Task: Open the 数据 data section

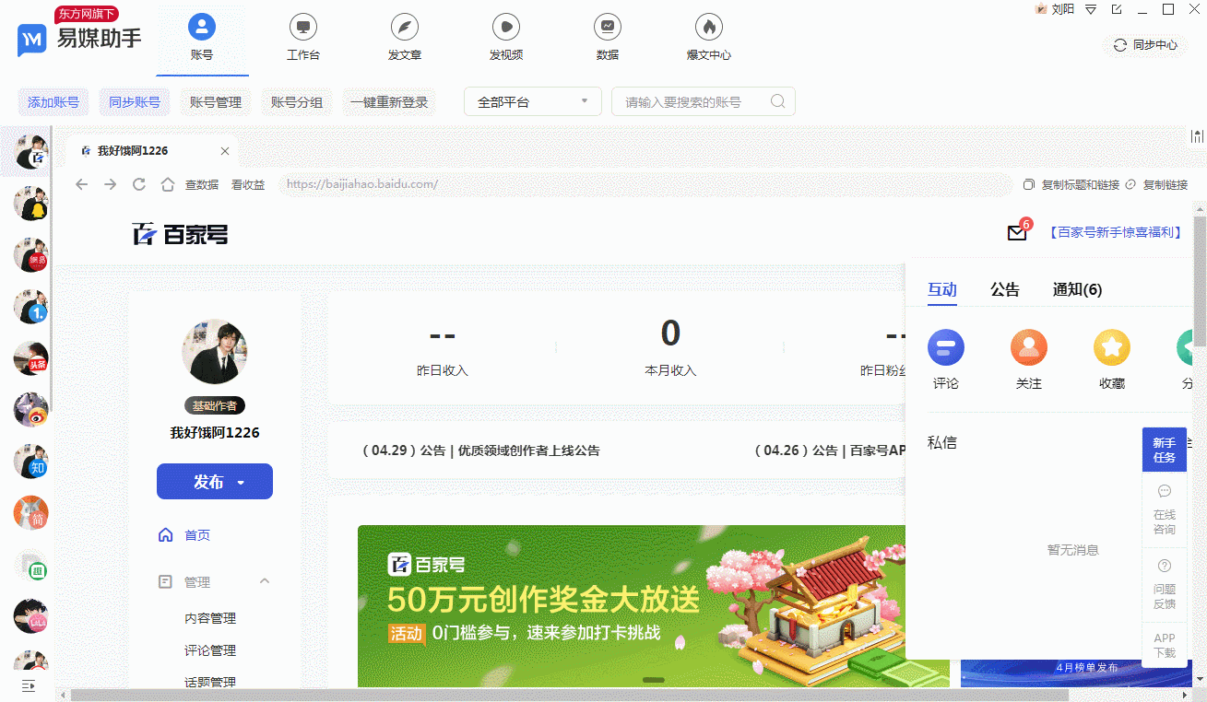Action: [x=608, y=38]
